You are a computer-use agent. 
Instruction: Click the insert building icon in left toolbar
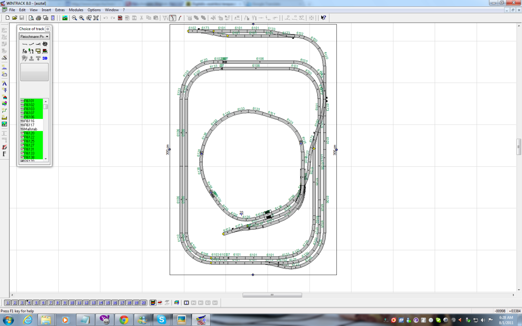4,97
